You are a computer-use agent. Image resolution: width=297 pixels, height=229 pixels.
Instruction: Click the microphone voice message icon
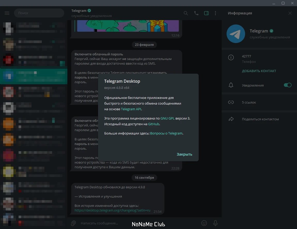point(215,223)
